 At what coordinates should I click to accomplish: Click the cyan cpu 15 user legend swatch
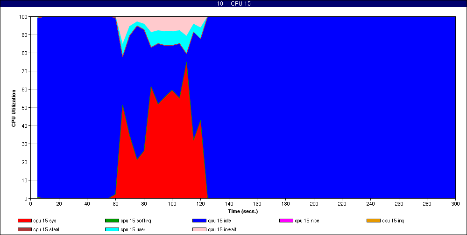pyautogui.click(x=112, y=230)
